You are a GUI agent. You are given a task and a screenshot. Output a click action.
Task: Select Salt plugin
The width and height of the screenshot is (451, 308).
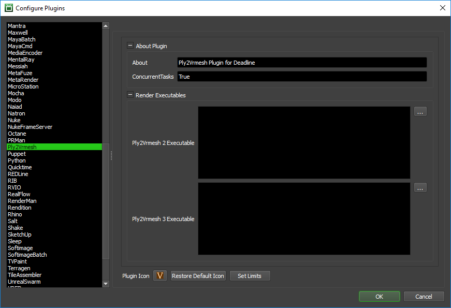tap(54, 221)
